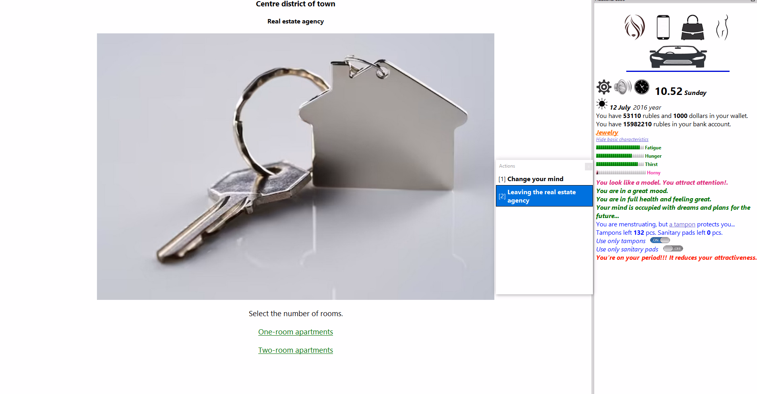Open the handbag inventory icon
Image resolution: width=757 pixels, height=394 pixels.
[x=693, y=27]
